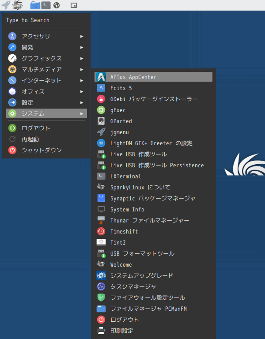This screenshot has width=265, height=339.
Task: Expand the オフィス submenu arrow
Action: coord(82,91)
